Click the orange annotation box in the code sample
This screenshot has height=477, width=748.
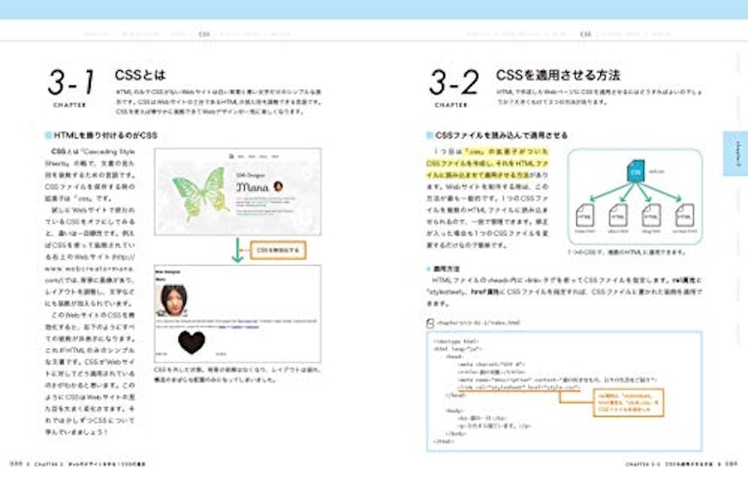[x=628, y=403]
